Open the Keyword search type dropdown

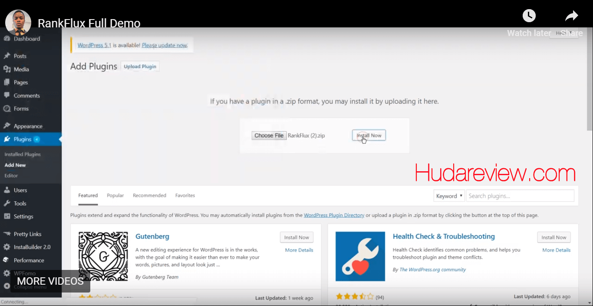(449, 196)
